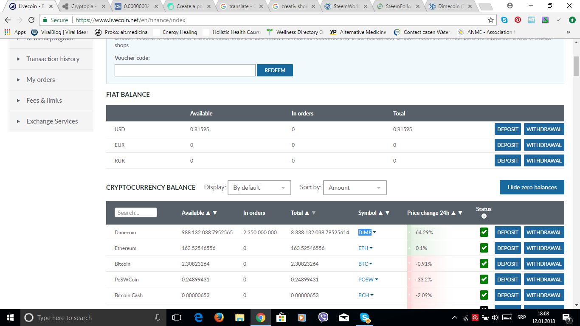Click the browser back arrow

8,20
